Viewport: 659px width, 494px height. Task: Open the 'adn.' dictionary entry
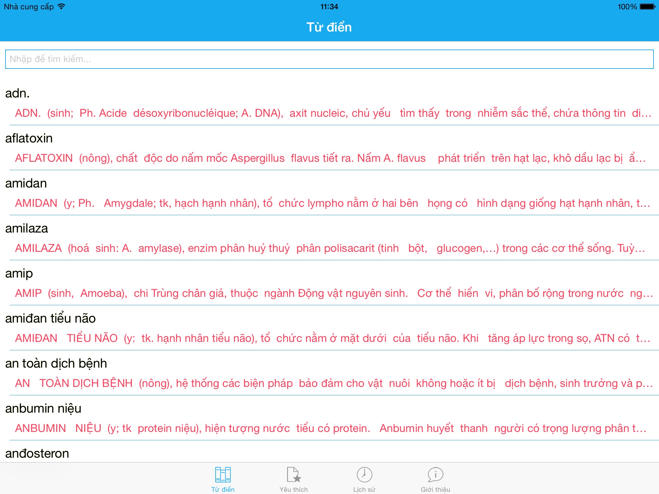pos(18,93)
